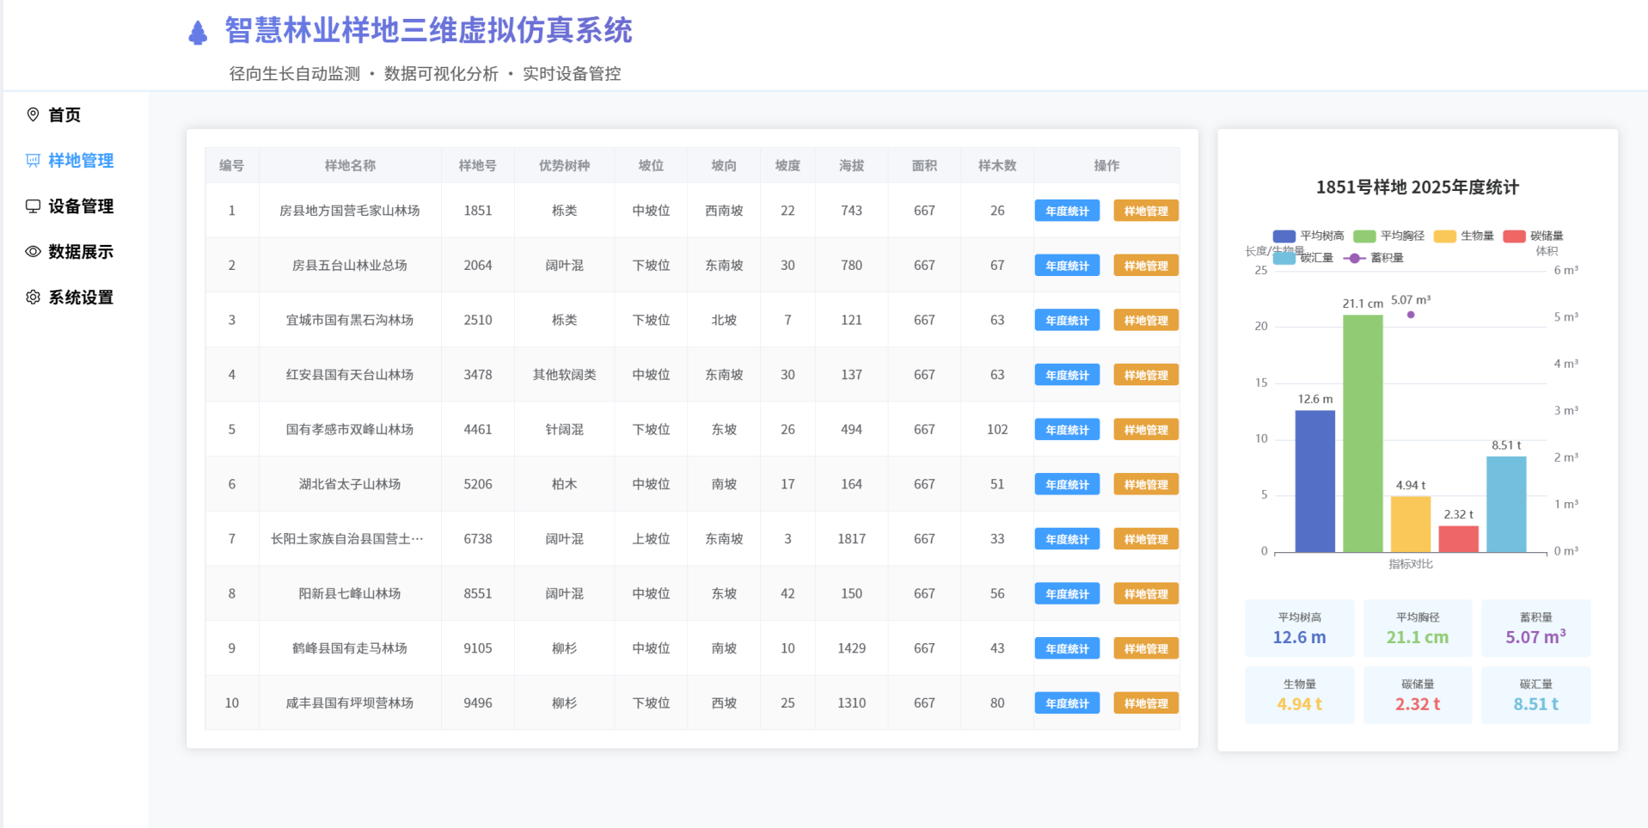Open 样地管理 for 宜城市国有黑石沟林场
This screenshot has height=828, width=1648.
[1146, 320]
